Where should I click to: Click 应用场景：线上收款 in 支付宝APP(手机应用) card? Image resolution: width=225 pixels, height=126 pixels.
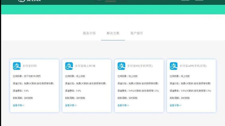click(180, 76)
